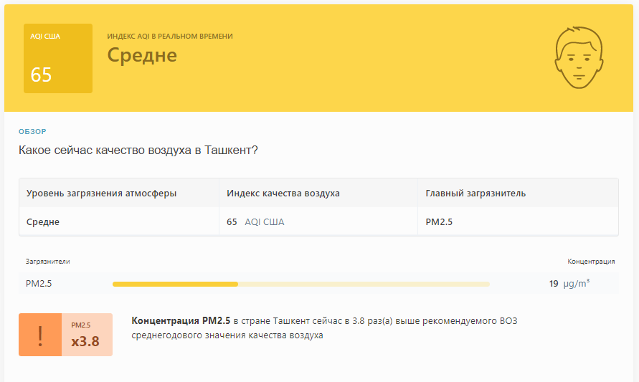Click the large 65 AQI number
639x382 pixels.
pyautogui.click(x=41, y=75)
